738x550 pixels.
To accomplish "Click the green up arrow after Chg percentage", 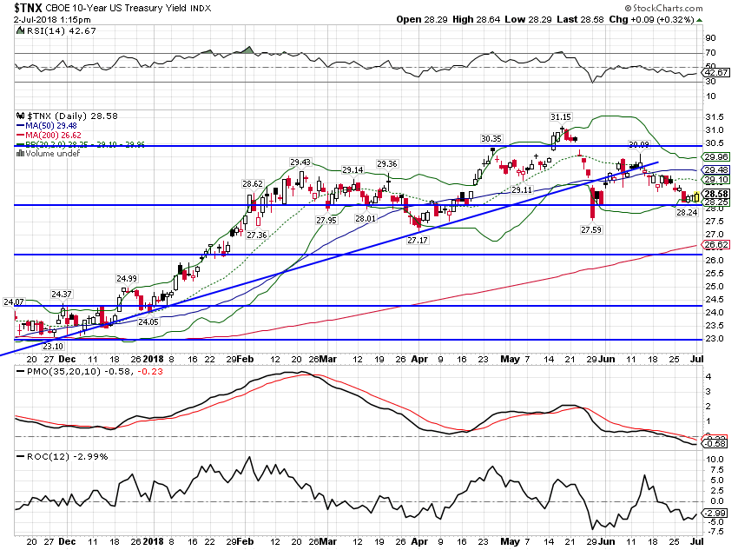I will pos(700,20).
